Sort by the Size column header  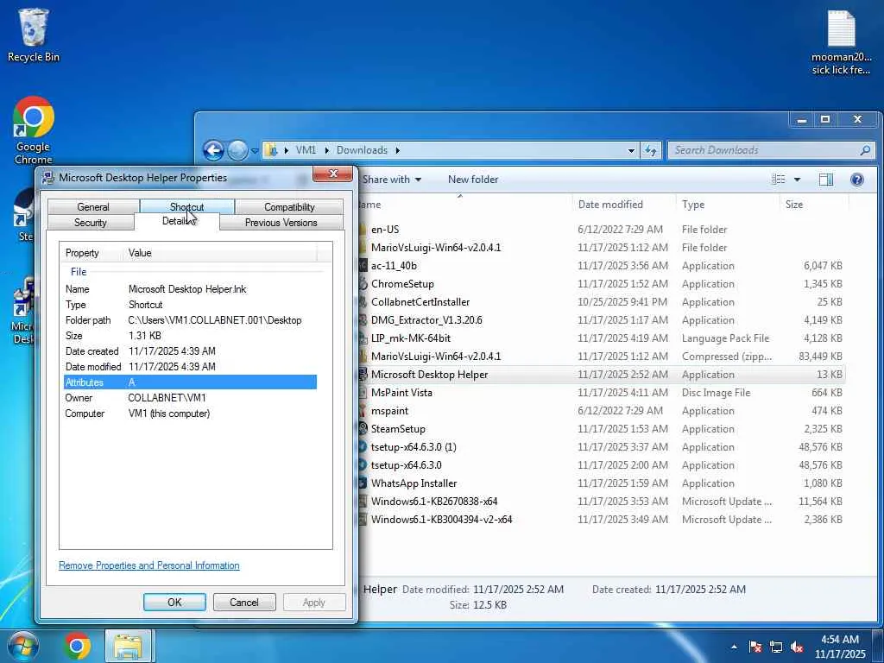(x=813, y=204)
